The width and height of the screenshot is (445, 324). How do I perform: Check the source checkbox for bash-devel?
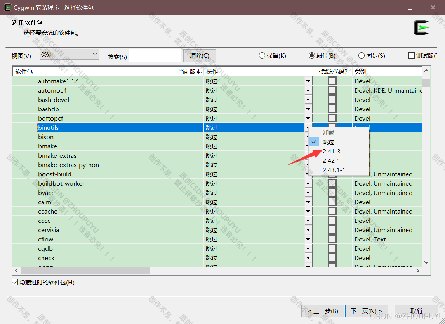(332, 100)
